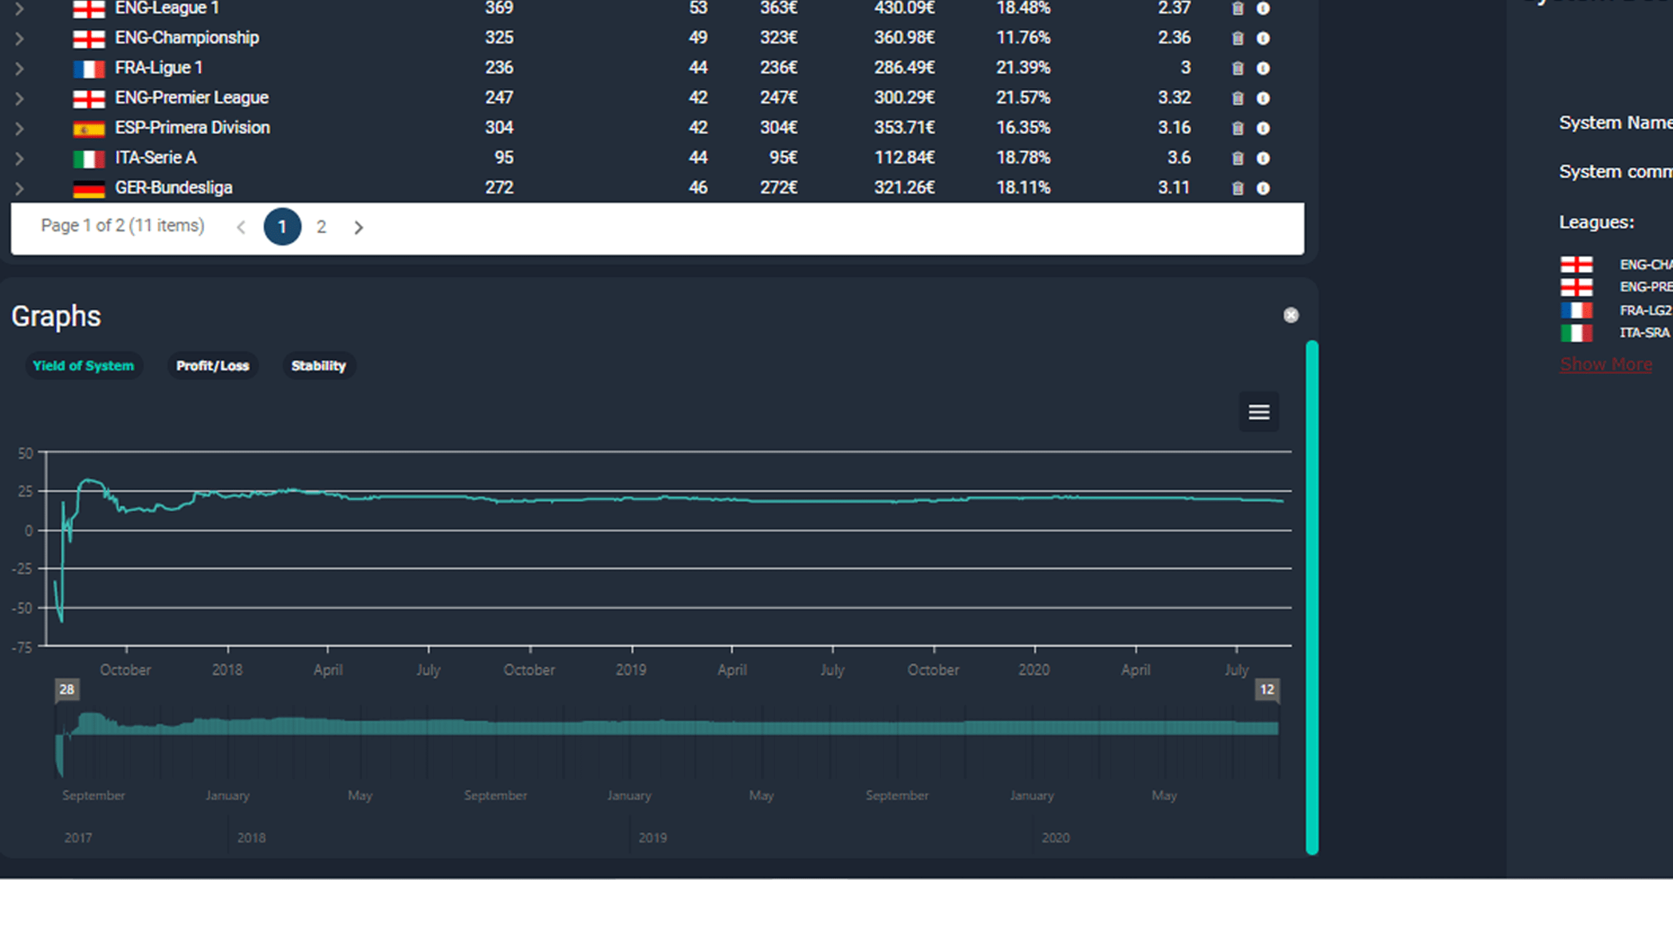Click the England flag beside ENG-Premier League

89,97
